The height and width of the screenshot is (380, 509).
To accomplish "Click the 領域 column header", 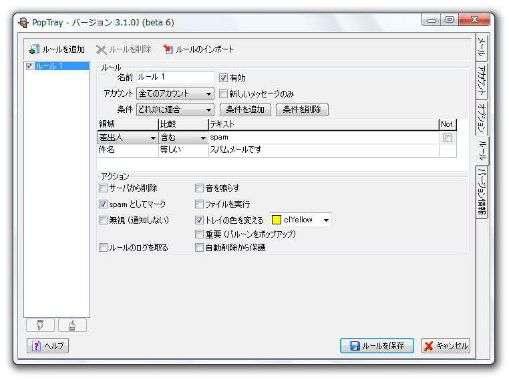I will (128, 124).
